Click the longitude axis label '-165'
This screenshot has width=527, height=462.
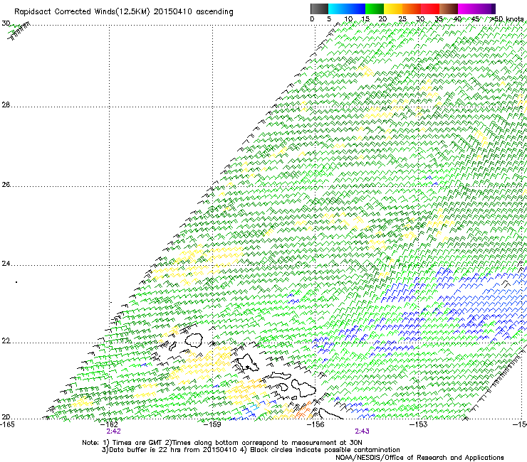(x=7, y=424)
